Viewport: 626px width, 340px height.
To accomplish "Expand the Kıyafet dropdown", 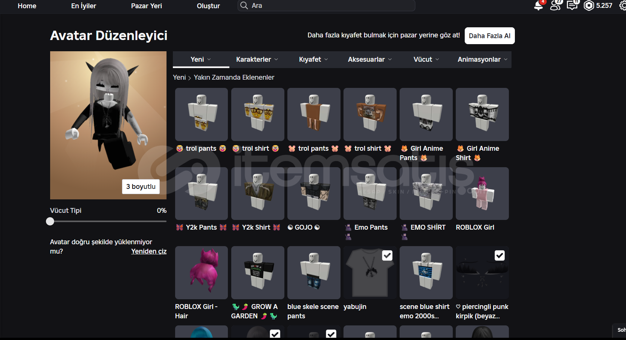I will [x=313, y=59].
